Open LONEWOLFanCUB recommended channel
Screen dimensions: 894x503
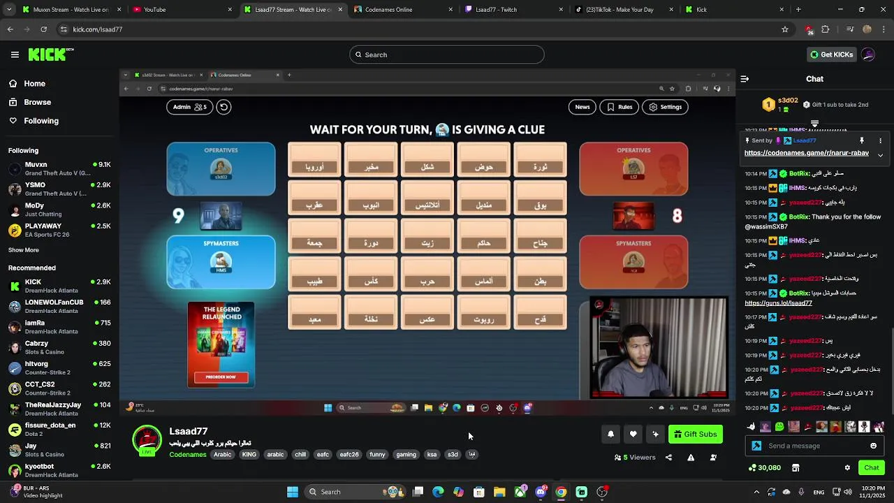pyautogui.click(x=59, y=306)
